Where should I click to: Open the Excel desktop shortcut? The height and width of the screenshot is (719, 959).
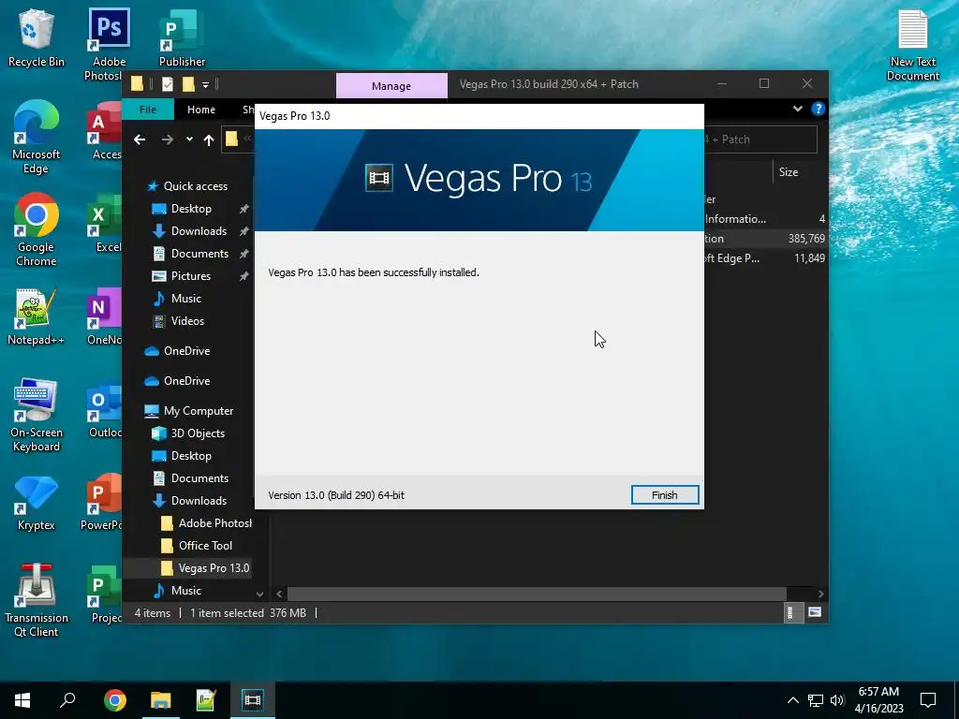105,224
